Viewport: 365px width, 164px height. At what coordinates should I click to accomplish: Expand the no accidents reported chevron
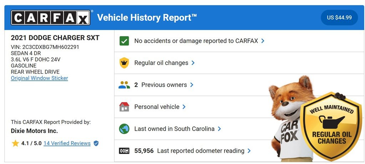tap(263, 41)
